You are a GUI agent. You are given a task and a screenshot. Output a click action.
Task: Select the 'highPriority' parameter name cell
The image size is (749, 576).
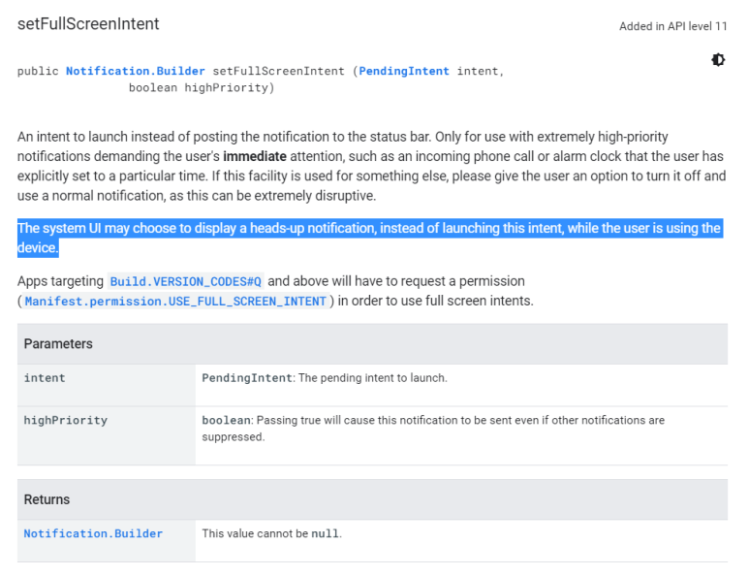coord(65,421)
